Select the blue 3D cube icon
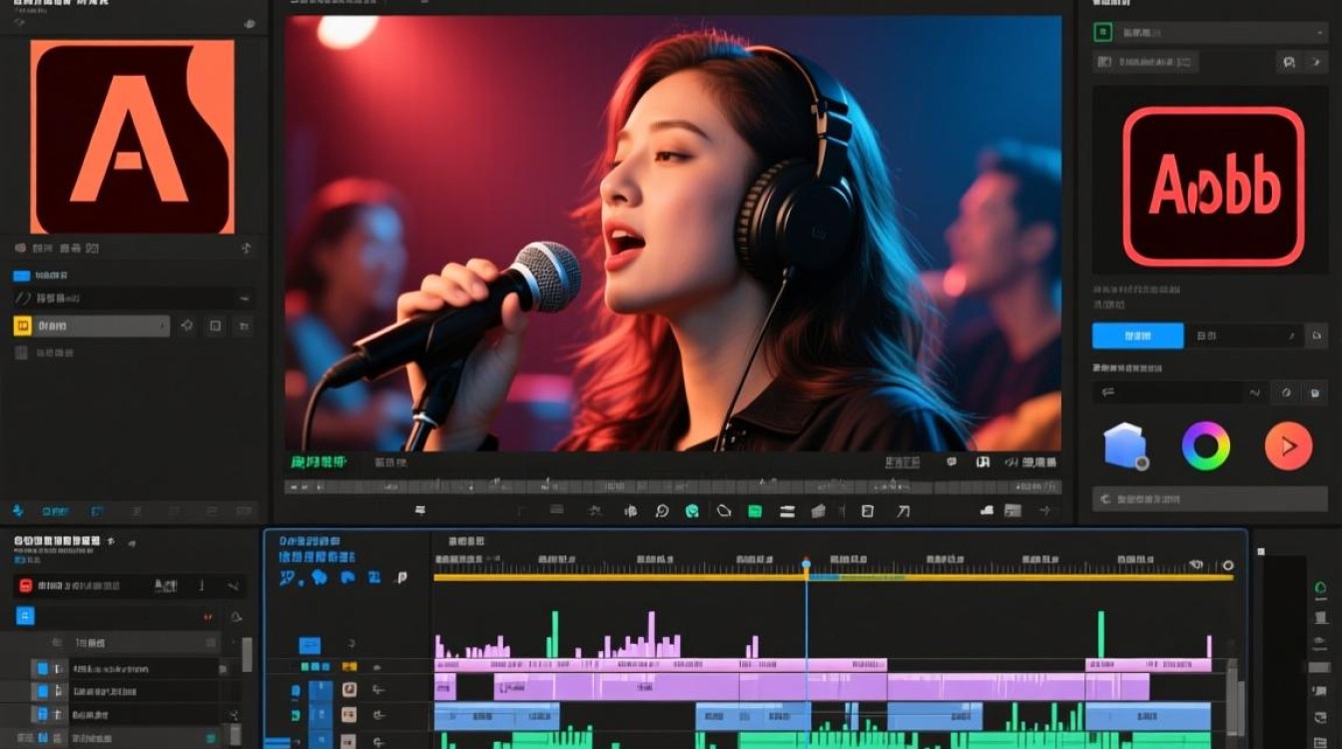This screenshot has width=1342, height=749. point(1125,446)
